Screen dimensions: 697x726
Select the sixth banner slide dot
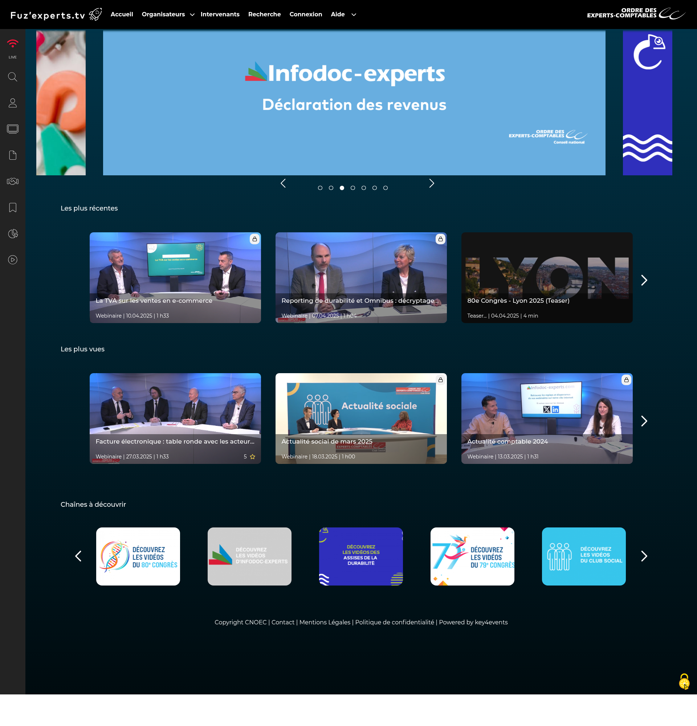click(x=374, y=188)
